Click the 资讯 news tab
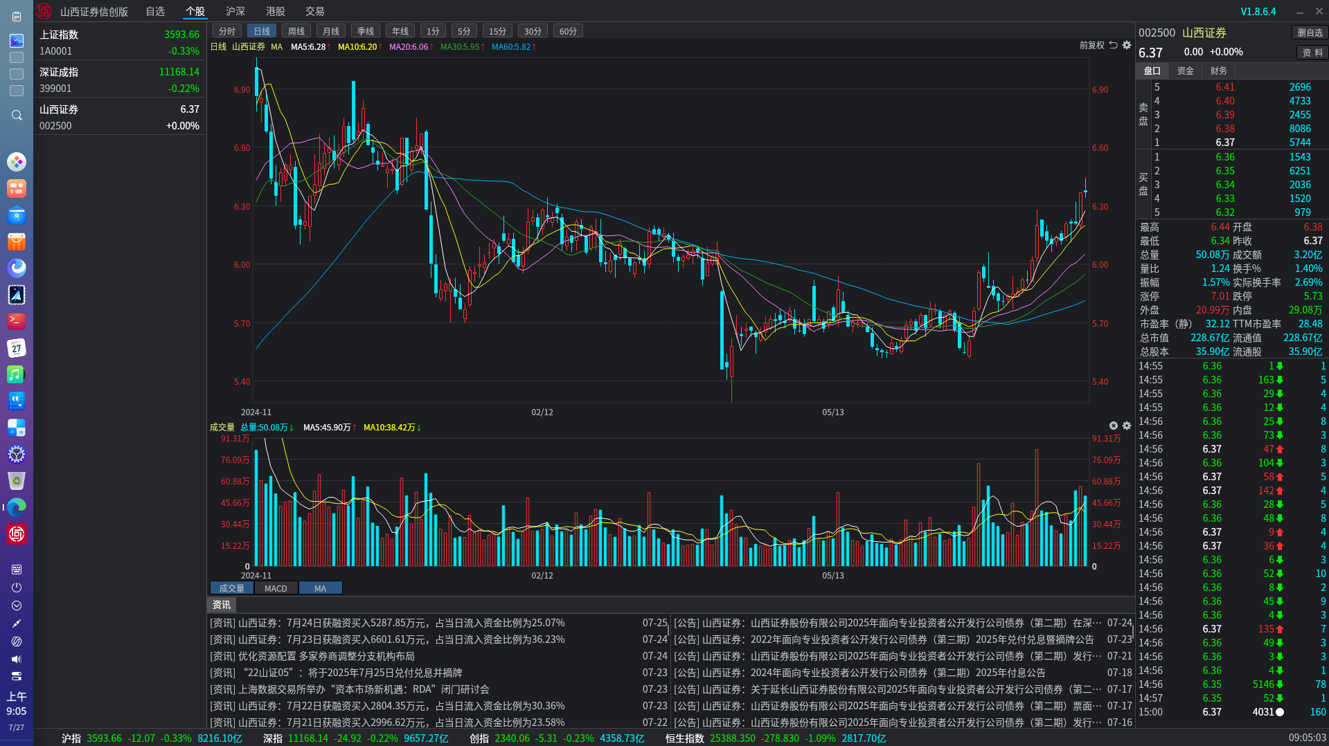The width and height of the screenshot is (1329, 746). [x=222, y=605]
